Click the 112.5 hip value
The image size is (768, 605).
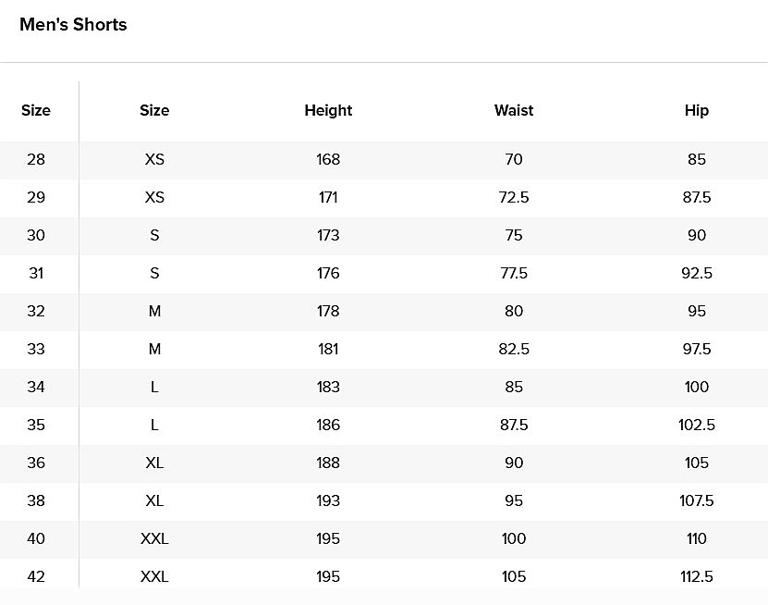click(x=697, y=576)
